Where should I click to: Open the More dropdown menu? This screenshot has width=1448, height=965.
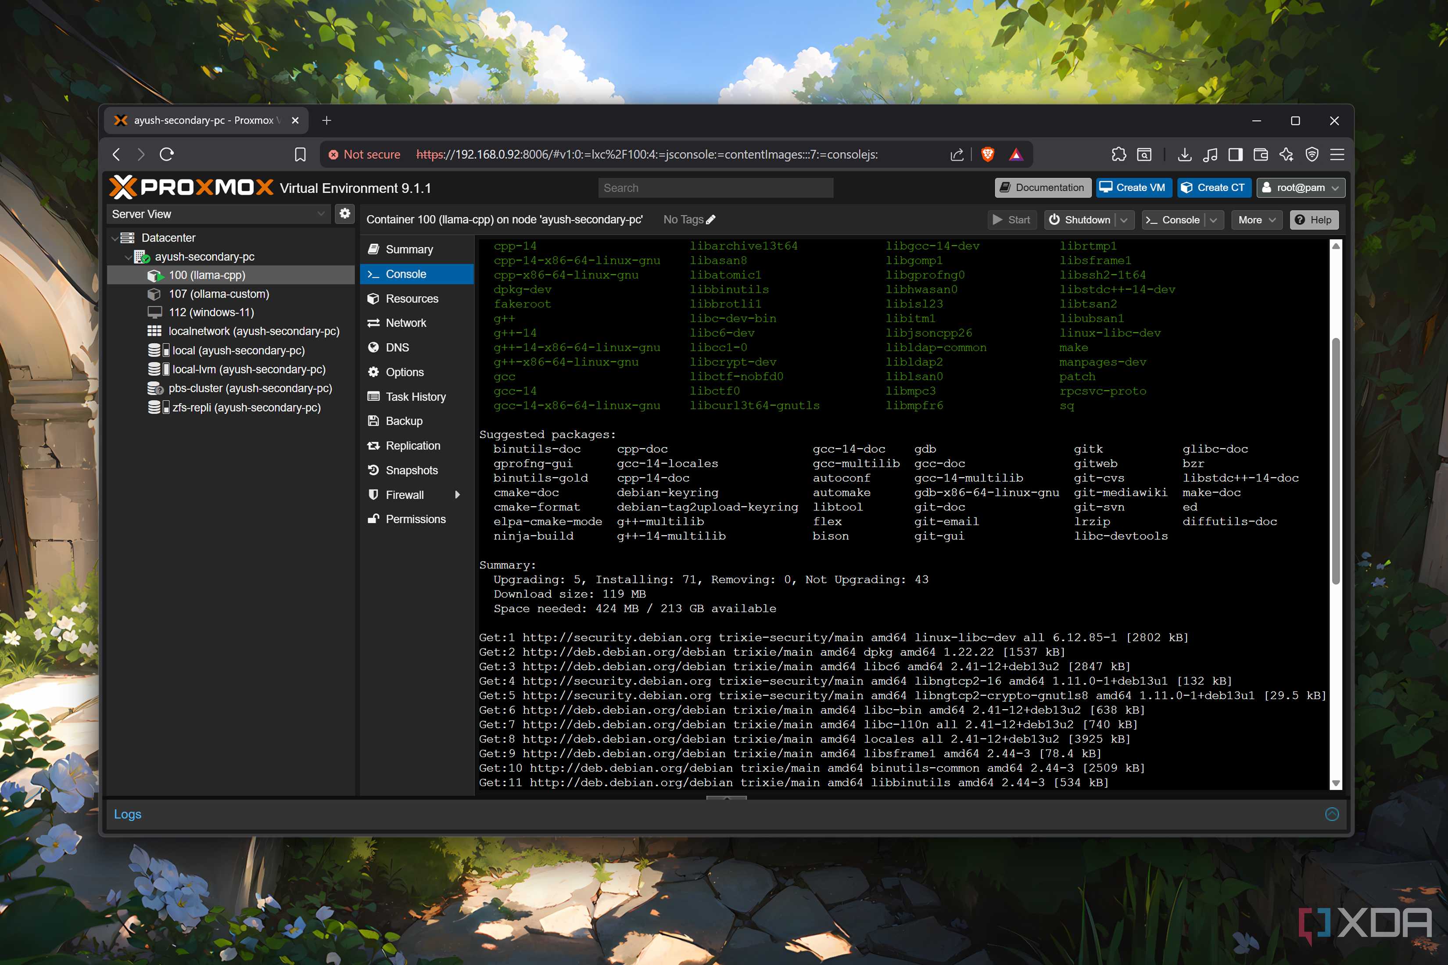(x=1257, y=220)
